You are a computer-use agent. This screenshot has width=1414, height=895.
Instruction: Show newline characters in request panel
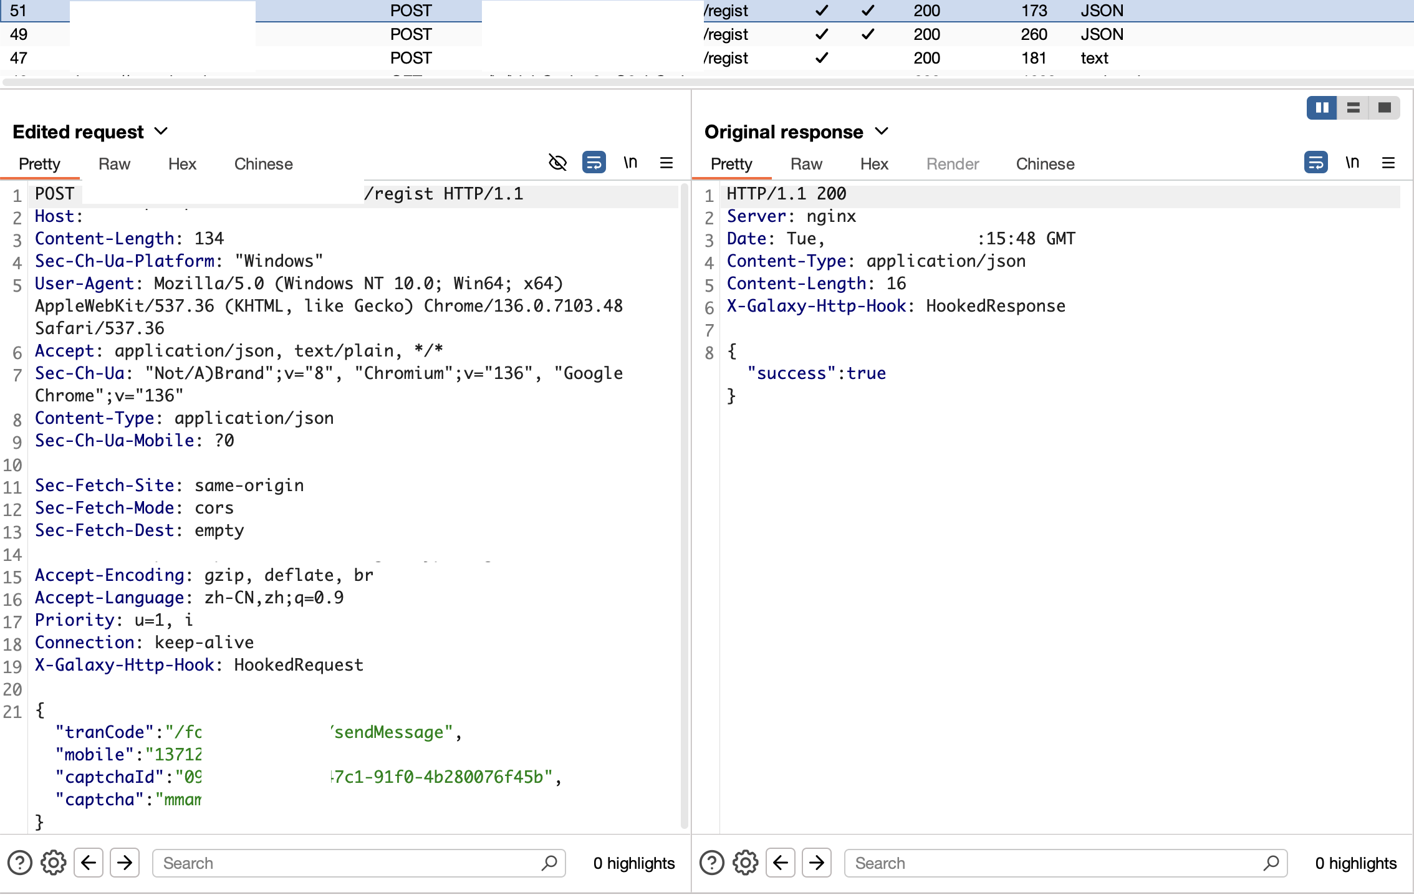(630, 163)
